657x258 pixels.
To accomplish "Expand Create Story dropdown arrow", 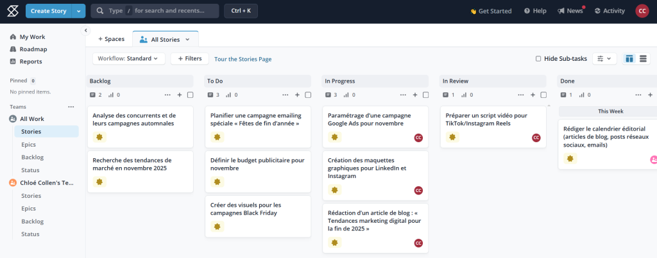I will pos(79,11).
